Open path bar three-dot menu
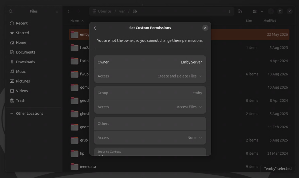 point(229,11)
